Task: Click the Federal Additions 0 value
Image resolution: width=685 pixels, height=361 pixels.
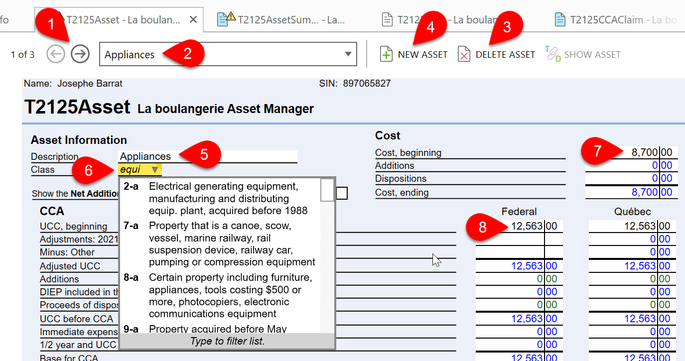Action: pos(519,279)
